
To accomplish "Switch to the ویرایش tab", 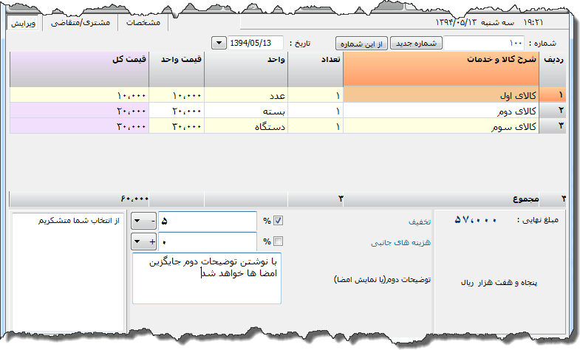I will click(24, 23).
